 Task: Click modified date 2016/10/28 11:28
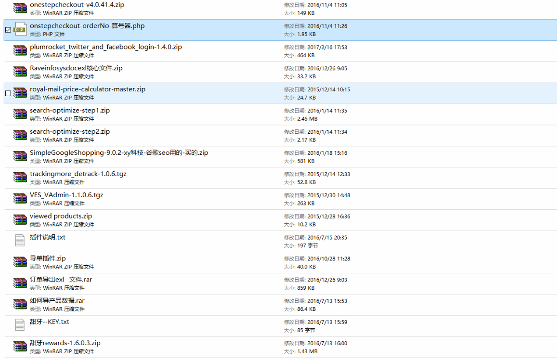click(x=329, y=259)
